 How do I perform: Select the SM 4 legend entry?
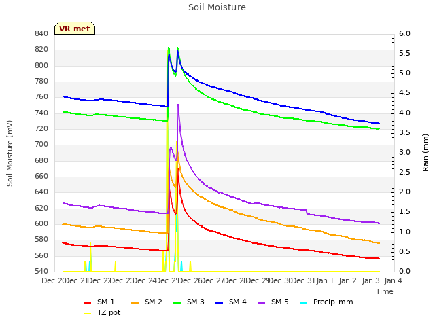click(231, 302)
